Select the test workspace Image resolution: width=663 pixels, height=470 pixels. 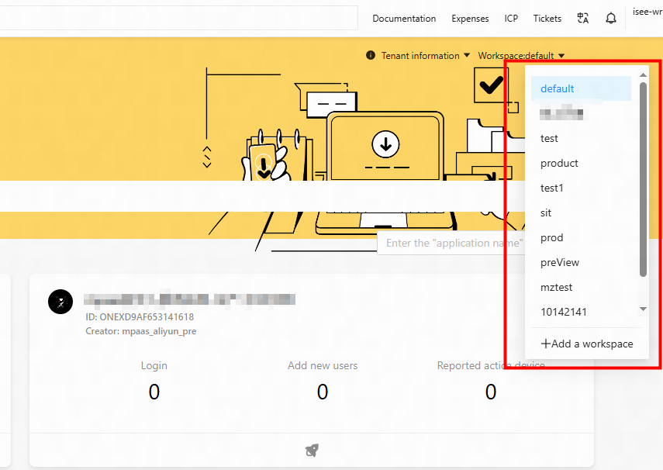(x=581, y=138)
